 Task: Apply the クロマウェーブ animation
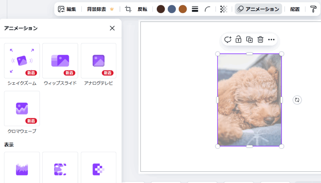point(22,108)
